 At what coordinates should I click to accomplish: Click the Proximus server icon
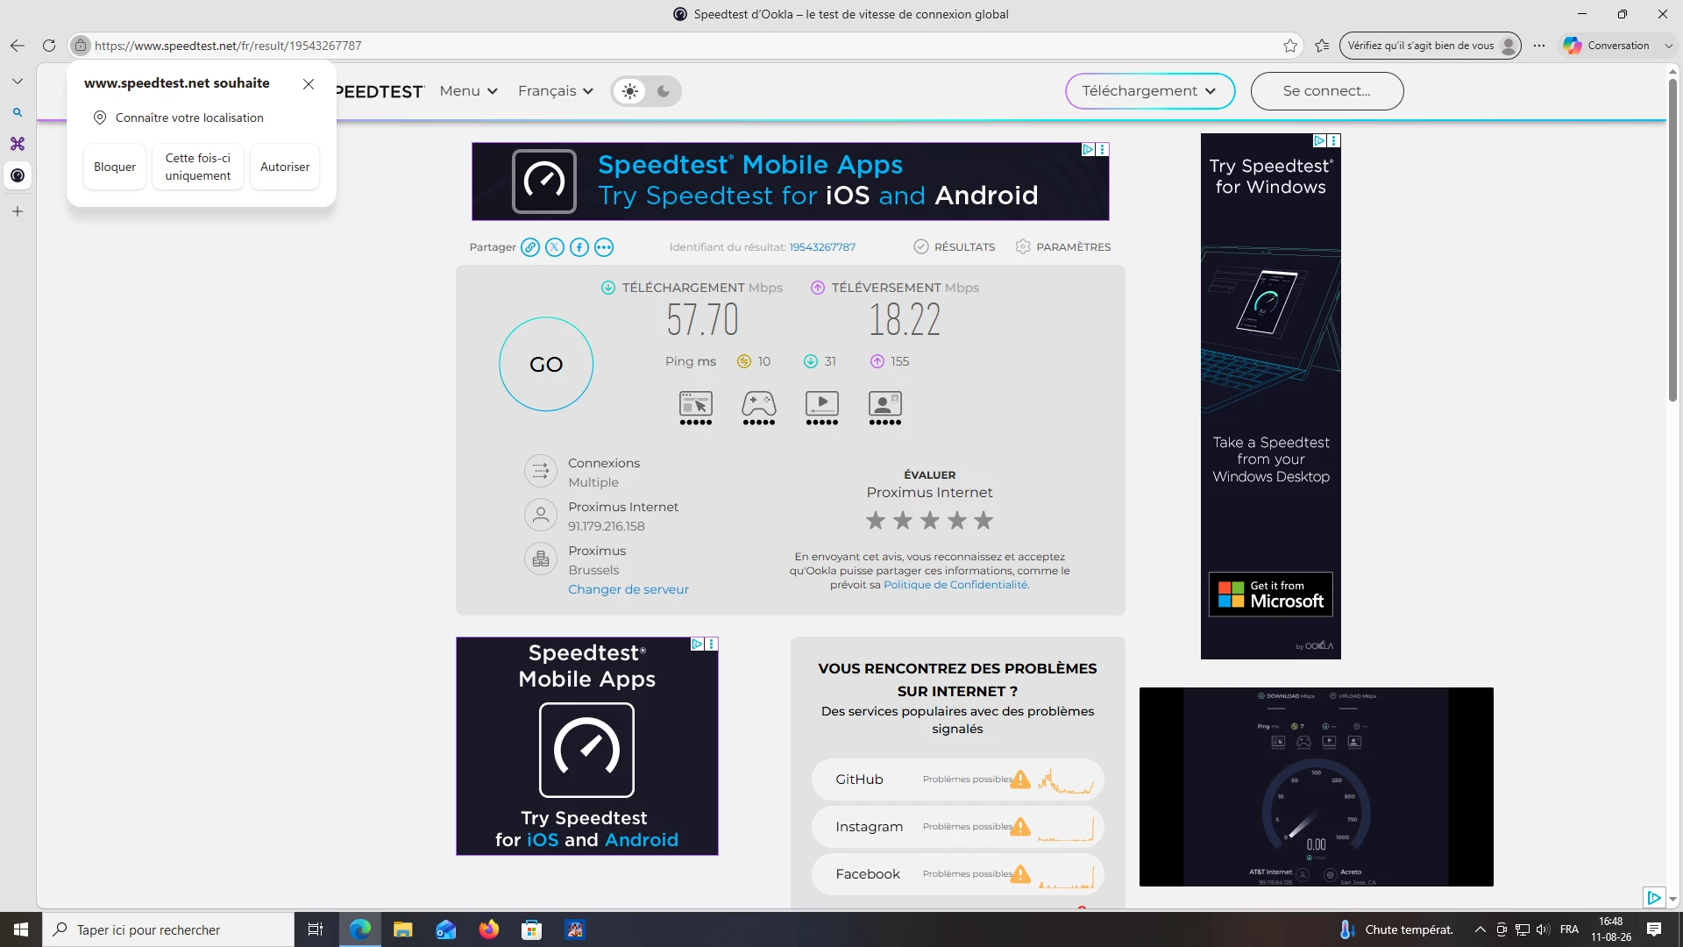tap(541, 559)
